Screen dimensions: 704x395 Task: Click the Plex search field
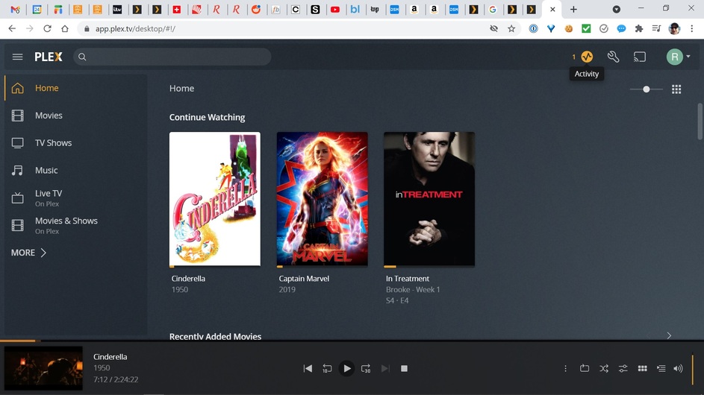pos(172,57)
